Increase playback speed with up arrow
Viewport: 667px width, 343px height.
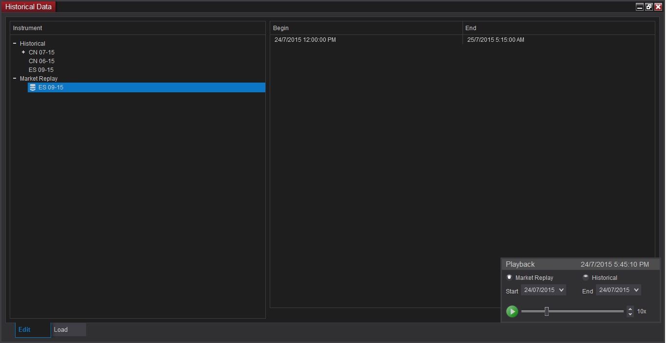(x=630, y=309)
